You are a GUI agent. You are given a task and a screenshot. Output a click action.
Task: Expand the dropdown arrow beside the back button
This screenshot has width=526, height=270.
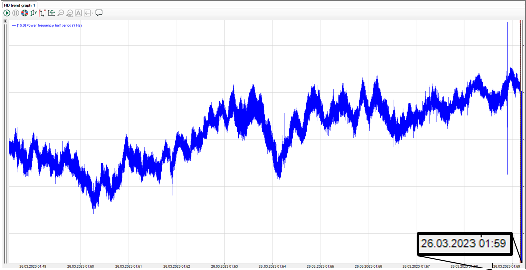92,13
